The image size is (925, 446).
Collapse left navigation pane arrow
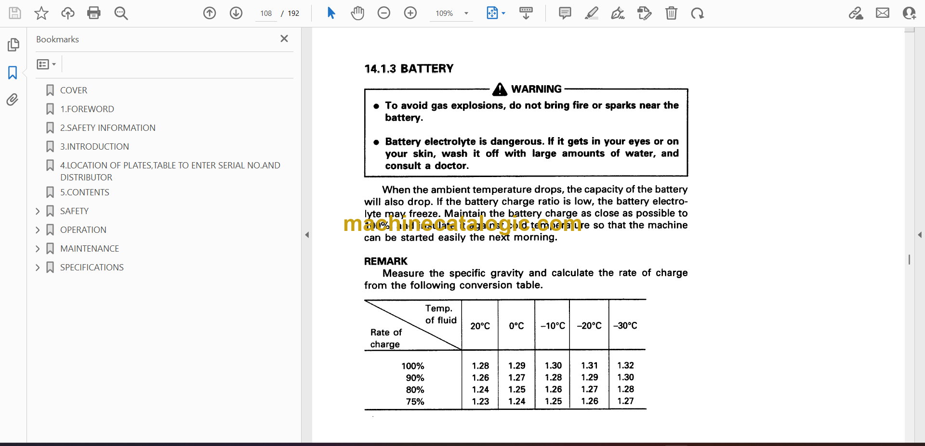point(307,235)
